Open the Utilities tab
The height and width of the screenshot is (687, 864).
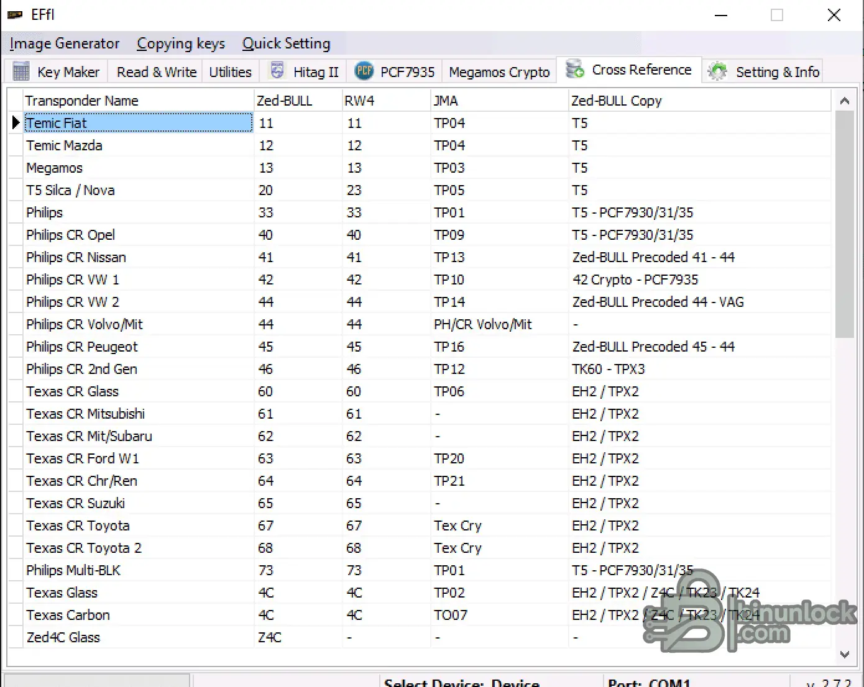click(x=230, y=72)
